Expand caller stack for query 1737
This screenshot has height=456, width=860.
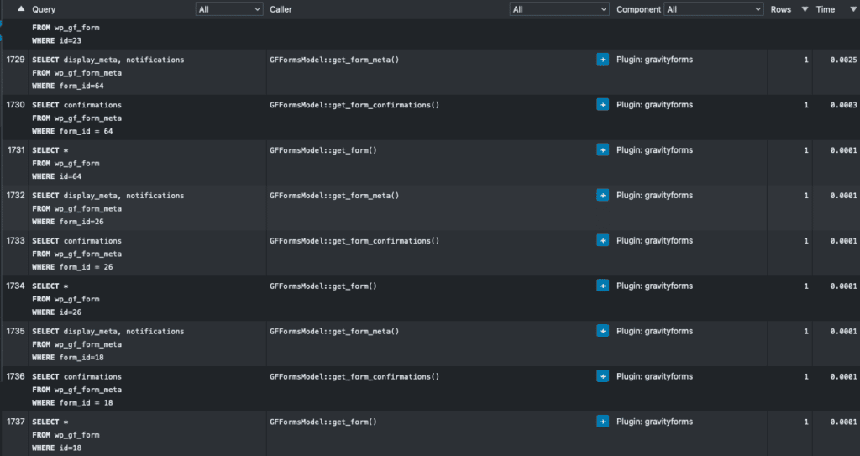click(602, 422)
